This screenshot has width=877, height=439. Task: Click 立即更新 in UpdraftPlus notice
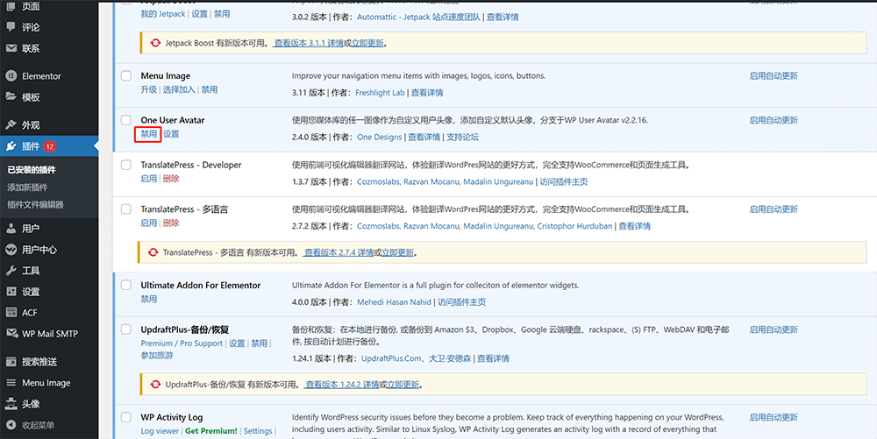[x=403, y=385]
